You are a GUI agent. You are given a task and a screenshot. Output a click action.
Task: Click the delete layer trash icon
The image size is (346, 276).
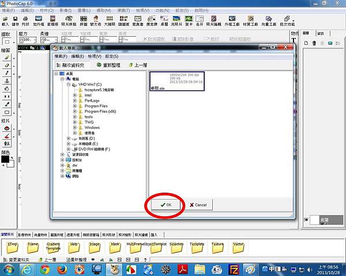click(314, 43)
